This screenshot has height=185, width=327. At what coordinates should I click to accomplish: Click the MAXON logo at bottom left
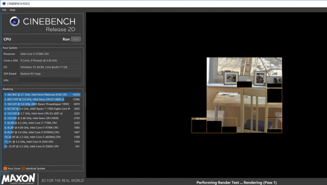tap(18, 179)
